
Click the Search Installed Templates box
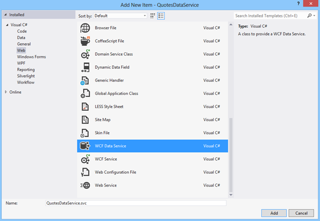click(x=270, y=15)
